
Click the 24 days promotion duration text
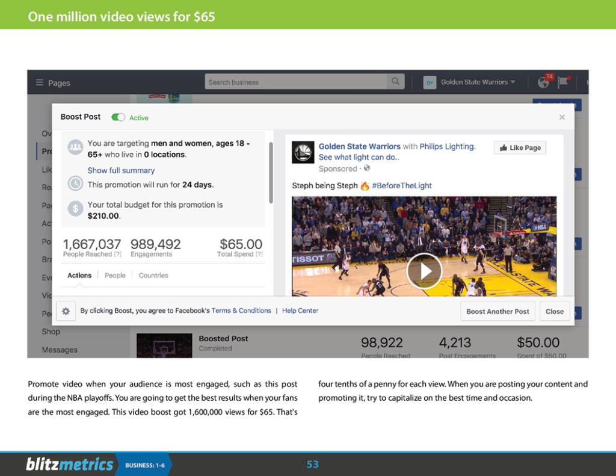tap(197, 185)
